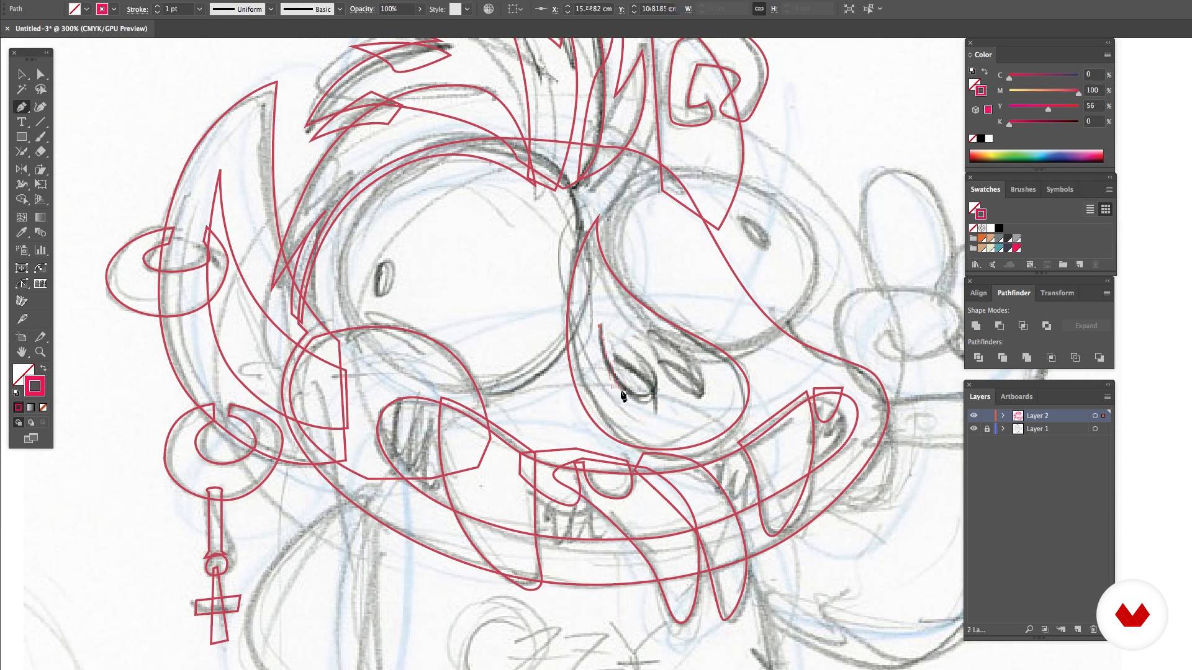
Task: Select the Blend tool
Action: pos(40,233)
